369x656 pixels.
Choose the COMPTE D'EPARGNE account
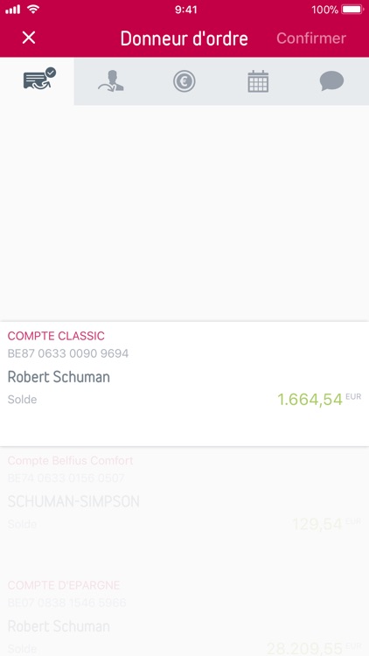[x=184, y=613]
